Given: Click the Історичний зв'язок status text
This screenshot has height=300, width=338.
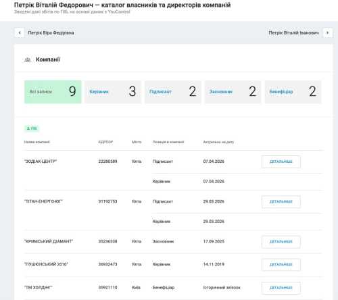Looking at the screenshot, I should [222, 288].
